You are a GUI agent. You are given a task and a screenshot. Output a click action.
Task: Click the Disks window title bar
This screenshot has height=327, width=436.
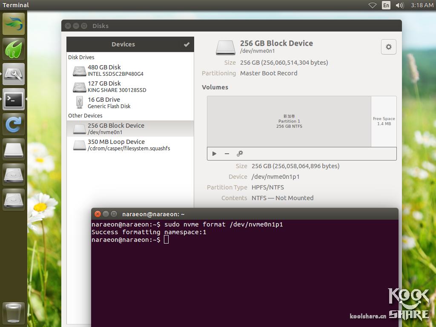[x=231, y=26]
